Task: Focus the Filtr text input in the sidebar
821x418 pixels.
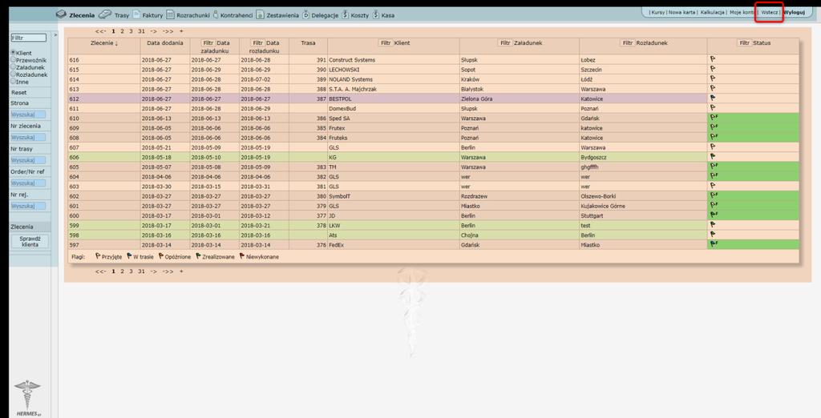Action: (x=28, y=38)
